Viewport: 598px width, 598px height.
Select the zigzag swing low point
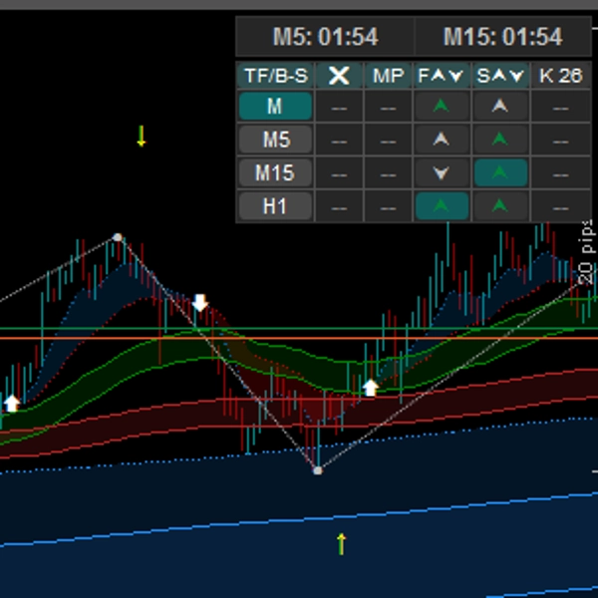pyautogui.click(x=318, y=471)
